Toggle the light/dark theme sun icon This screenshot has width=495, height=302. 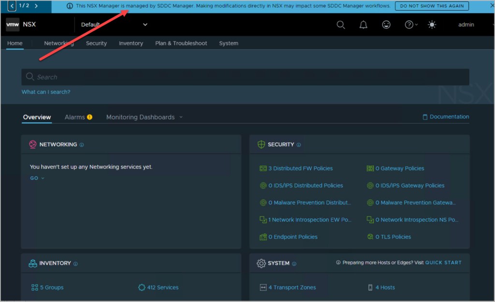(x=432, y=25)
